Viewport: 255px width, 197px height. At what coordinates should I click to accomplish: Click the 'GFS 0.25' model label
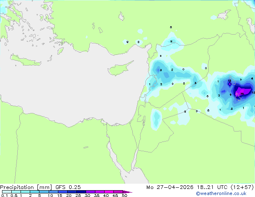pos(68,187)
